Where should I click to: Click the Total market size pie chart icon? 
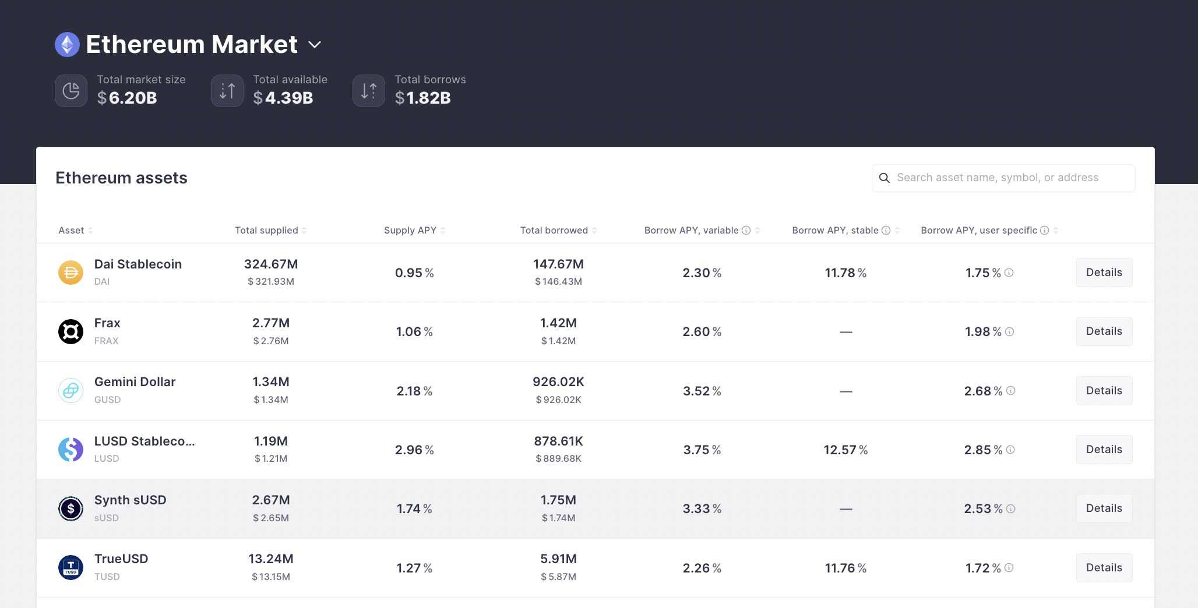pos(71,91)
